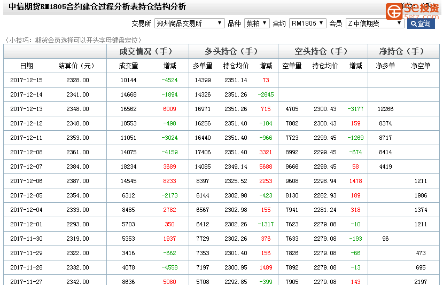Open the 品种 菜粕 dropdown
443x285 pixels.
click(257, 23)
